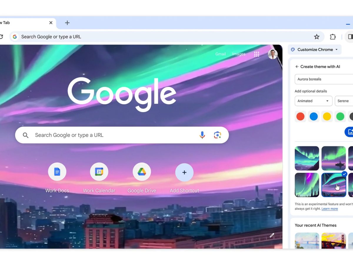Select the red color swatch
Image resolution: width=353 pixels, height=265 pixels.
300,116
